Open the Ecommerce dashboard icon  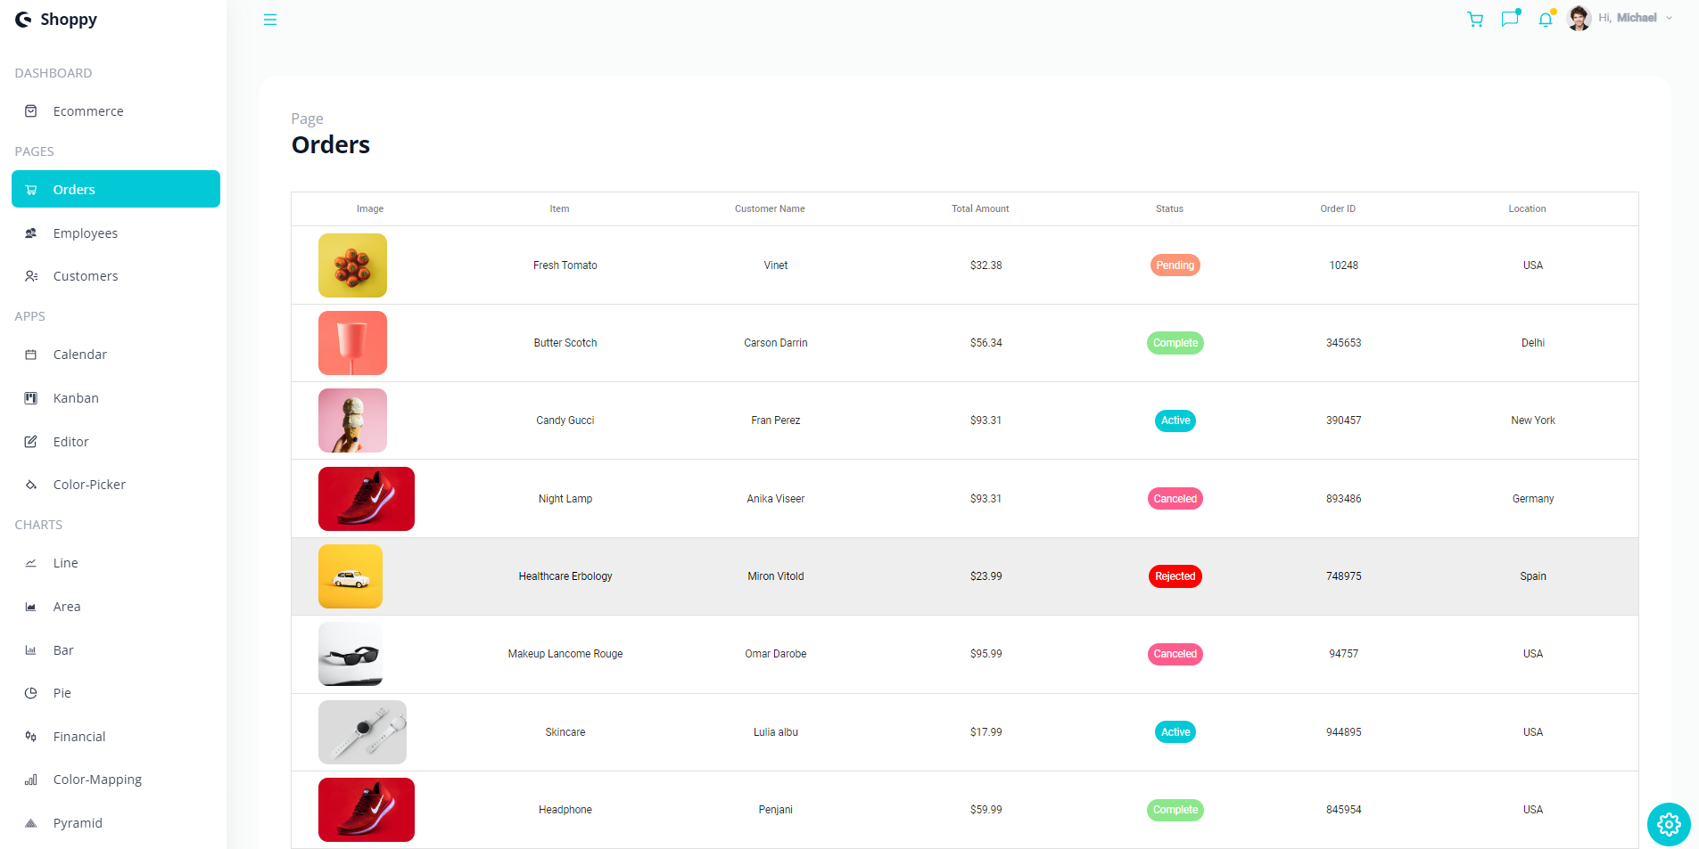31,110
